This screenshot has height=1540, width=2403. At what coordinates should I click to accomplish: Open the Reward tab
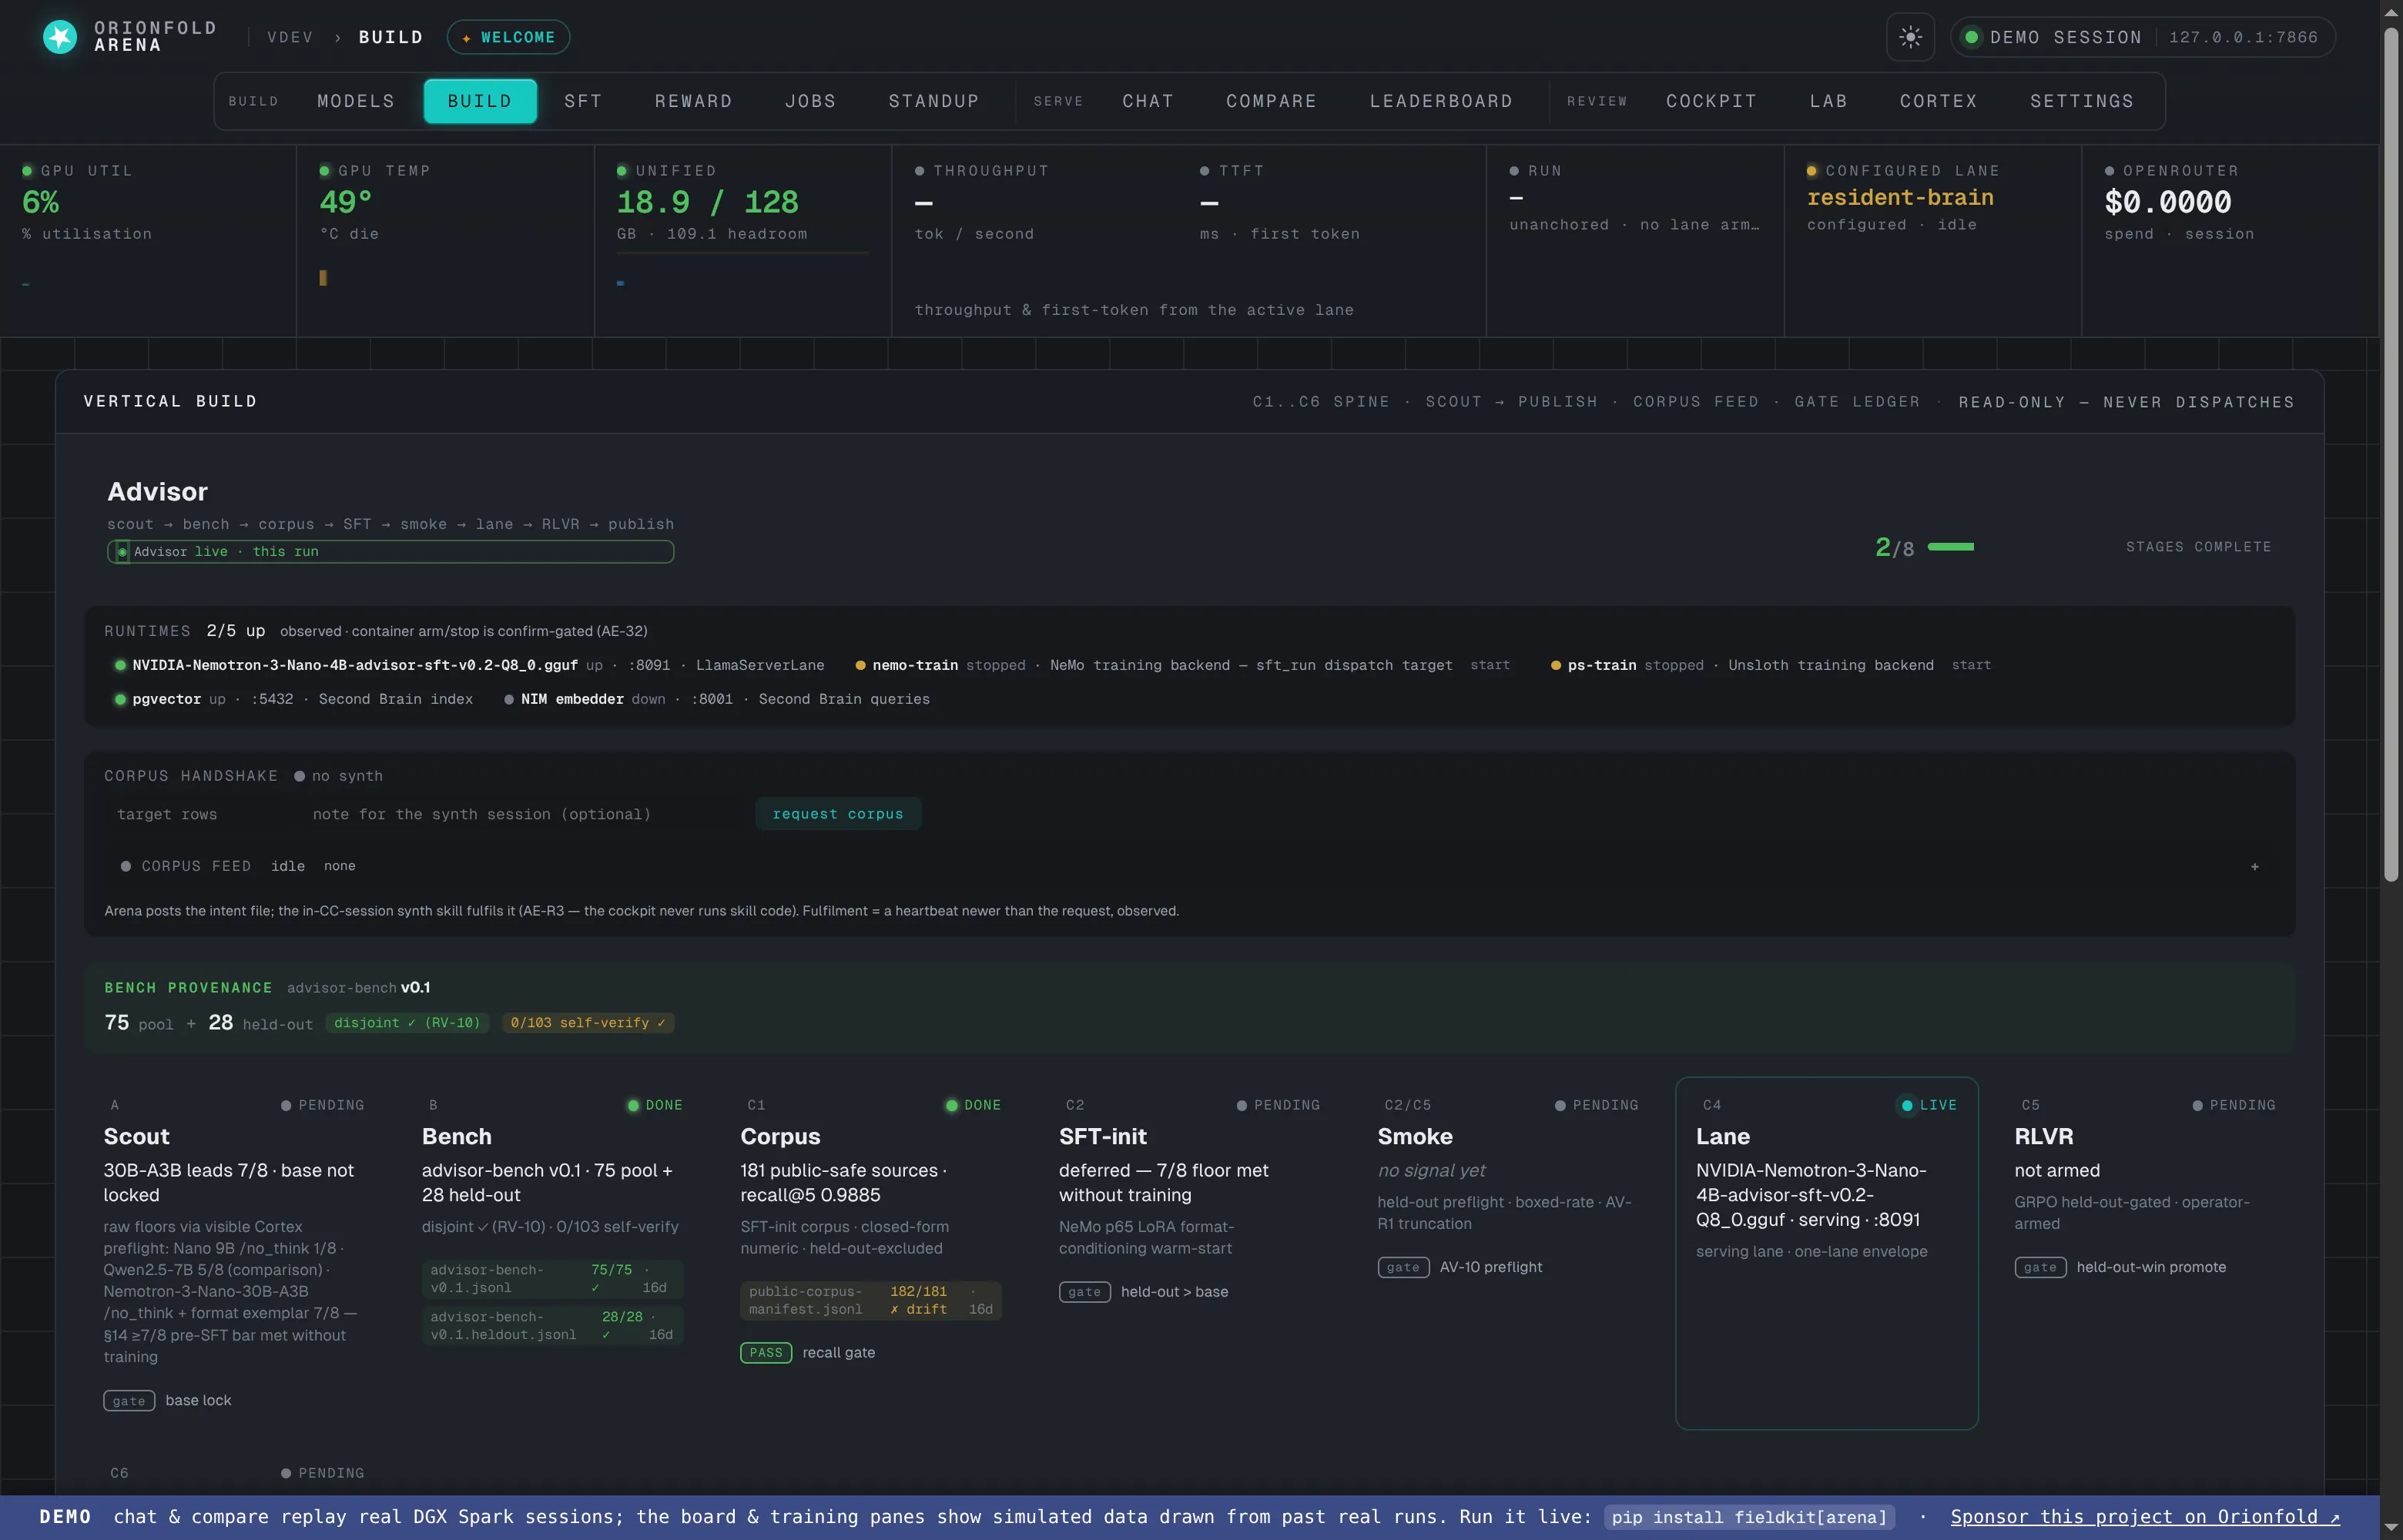click(x=693, y=101)
